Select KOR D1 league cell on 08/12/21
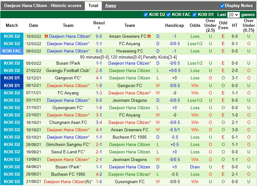The image size is (257, 186). 12,85
